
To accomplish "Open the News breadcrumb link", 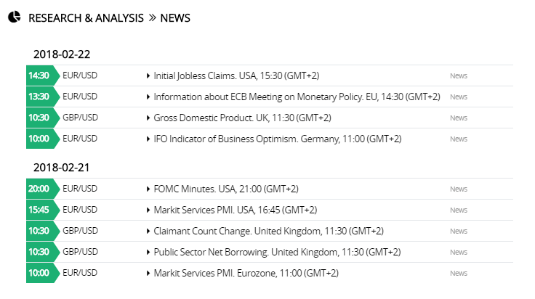I will pyautogui.click(x=175, y=18).
